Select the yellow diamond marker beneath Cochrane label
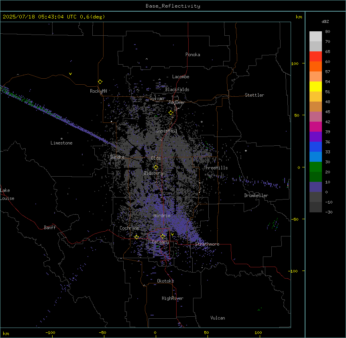This screenshot has height=338, width=346. [136, 237]
